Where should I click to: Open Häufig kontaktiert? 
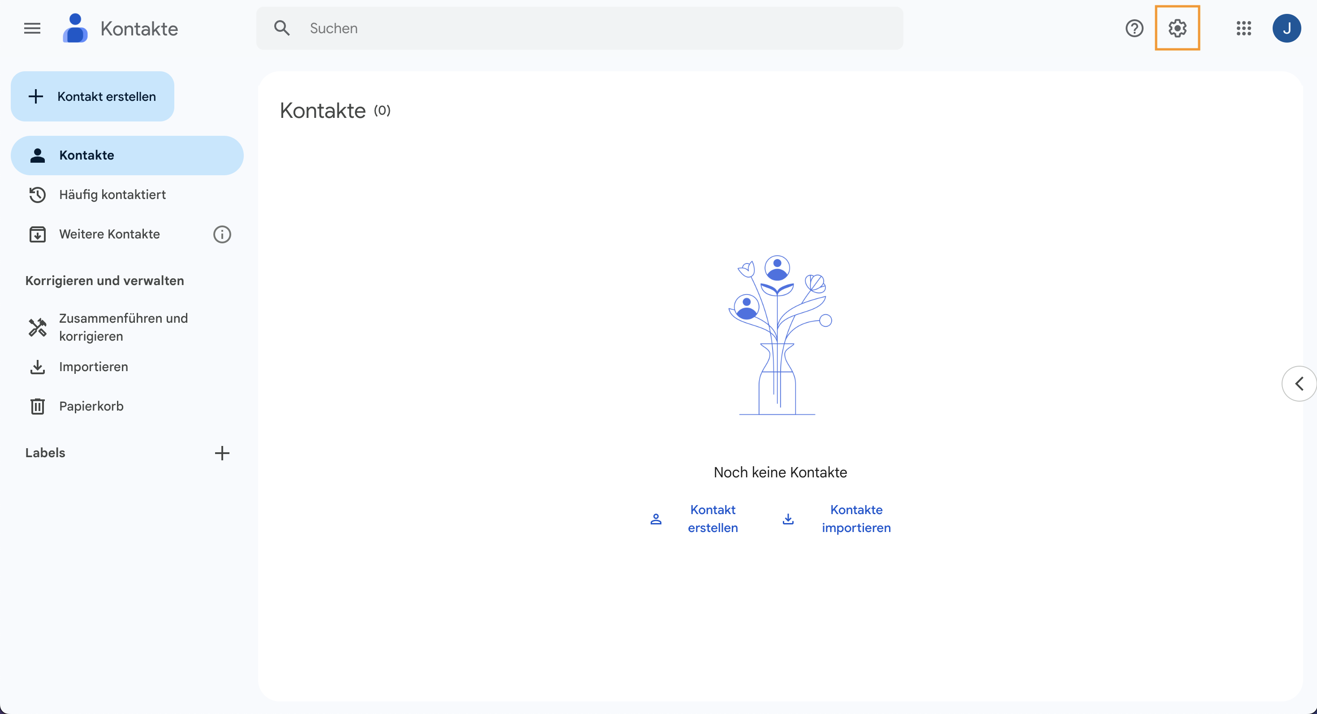point(127,195)
